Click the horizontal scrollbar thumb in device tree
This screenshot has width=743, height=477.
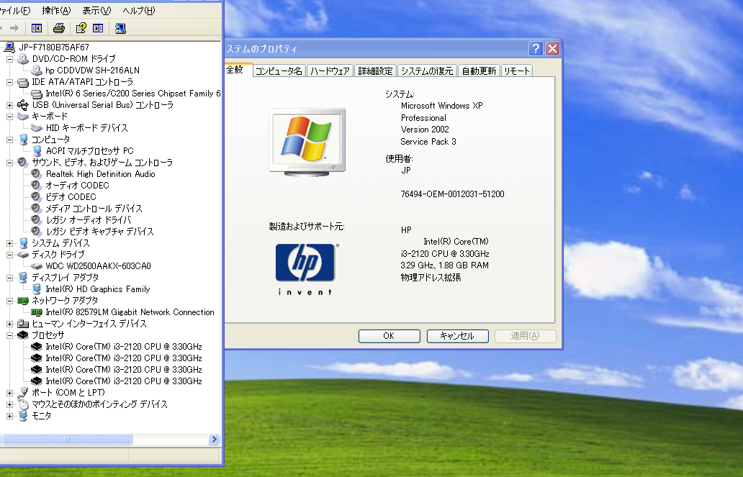(x=67, y=439)
